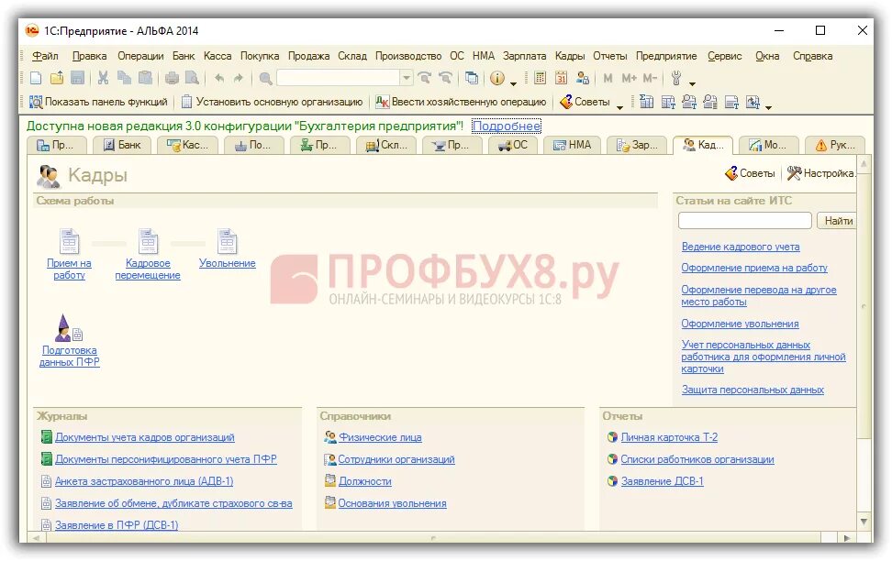
Task: Click the Undo arrow icon
Action: click(219, 78)
